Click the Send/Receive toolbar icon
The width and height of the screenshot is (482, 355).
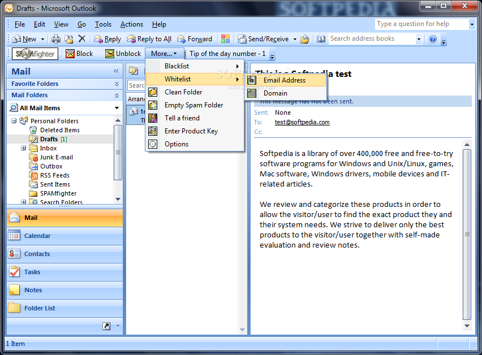pos(242,39)
